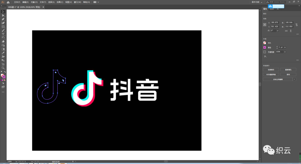
Task: Toggle constrain width and height proportions link
Action: pos(297,25)
